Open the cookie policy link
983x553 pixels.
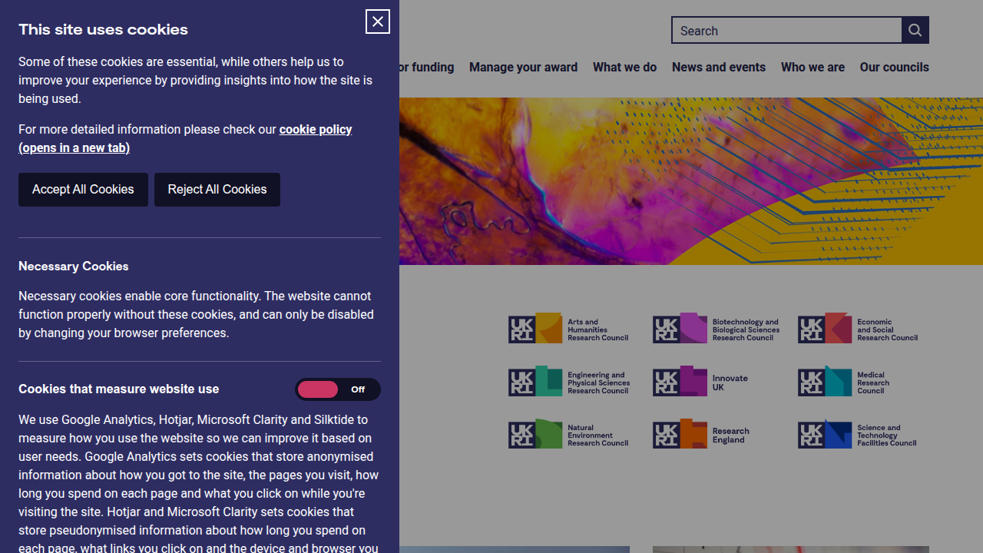(x=185, y=138)
